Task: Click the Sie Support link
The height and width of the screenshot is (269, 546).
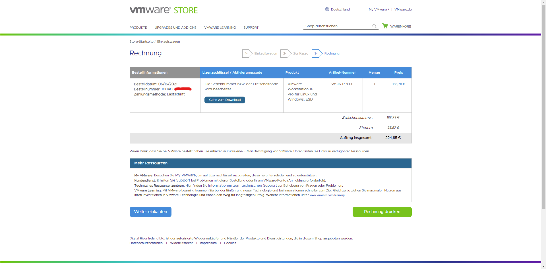Action: [x=180, y=180]
